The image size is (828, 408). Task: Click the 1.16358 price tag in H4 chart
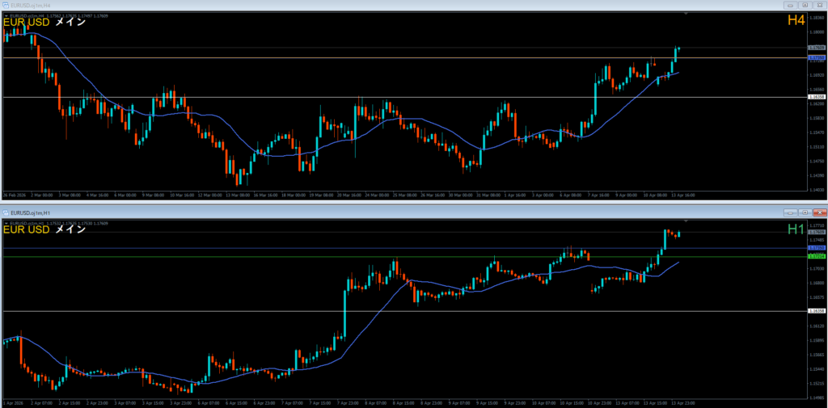click(x=817, y=97)
